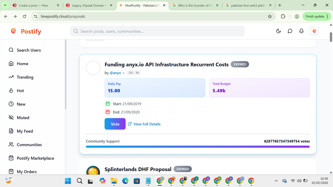Screen dimensions: 333x187
Task: Click the page vertical scrollbar
Action: pyautogui.click(x=331, y=37)
